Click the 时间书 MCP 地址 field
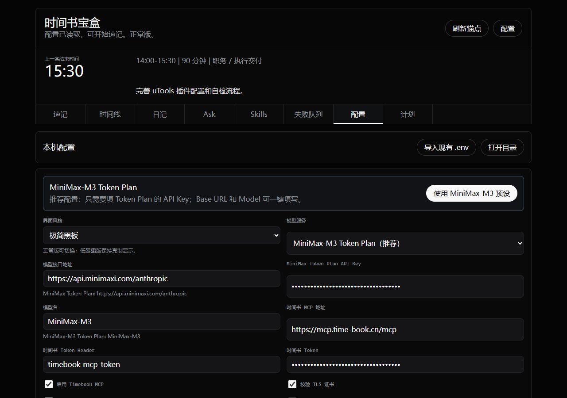The width and height of the screenshot is (567, 398). click(405, 329)
